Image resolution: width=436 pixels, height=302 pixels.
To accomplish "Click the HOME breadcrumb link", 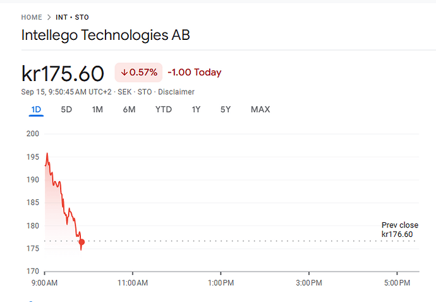I will (32, 17).
